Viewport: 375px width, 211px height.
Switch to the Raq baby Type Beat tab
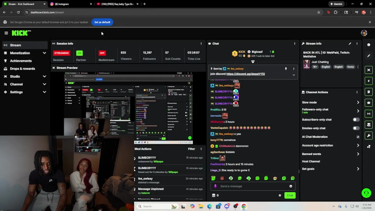(x=117, y=4)
